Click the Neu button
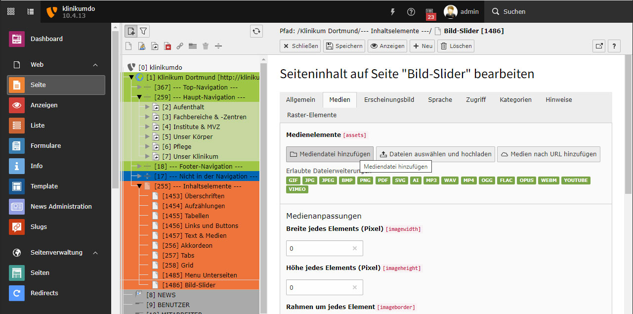This screenshot has width=633, height=314. (422, 46)
